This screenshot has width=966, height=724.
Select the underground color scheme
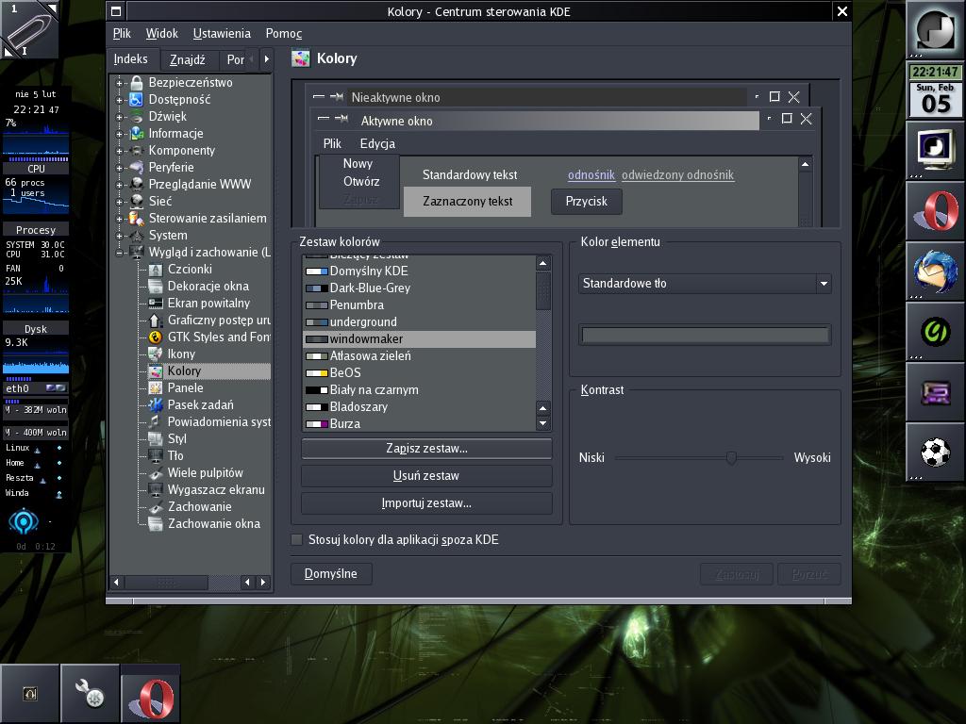point(419,322)
